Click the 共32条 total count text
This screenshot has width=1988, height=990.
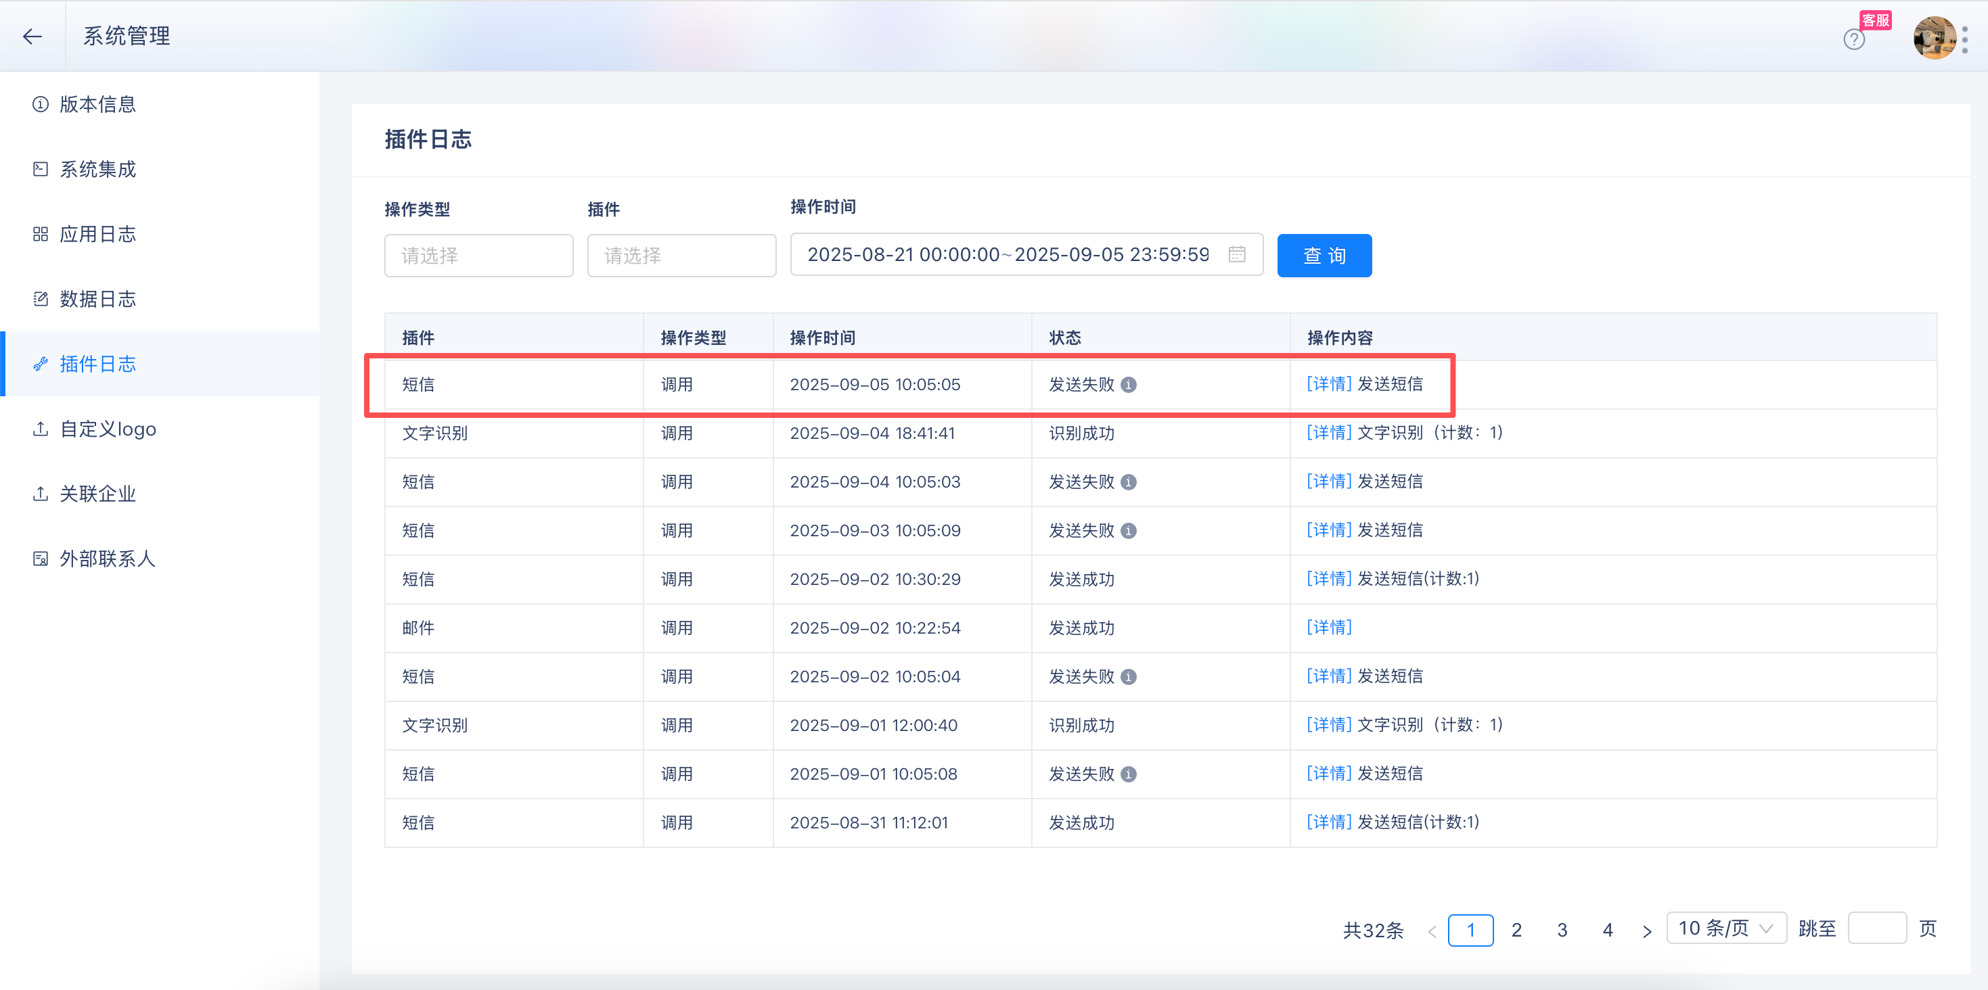click(x=1373, y=930)
